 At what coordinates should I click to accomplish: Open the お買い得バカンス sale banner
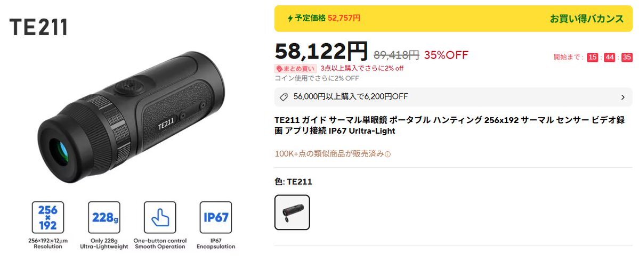[x=453, y=18]
